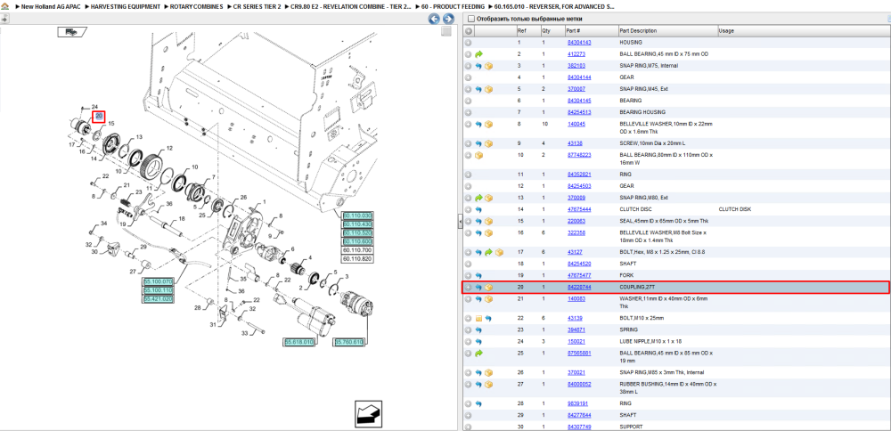This screenshot has width=891, height=431.
Task: Click callout number 20 on the diagram
Action: (x=99, y=117)
